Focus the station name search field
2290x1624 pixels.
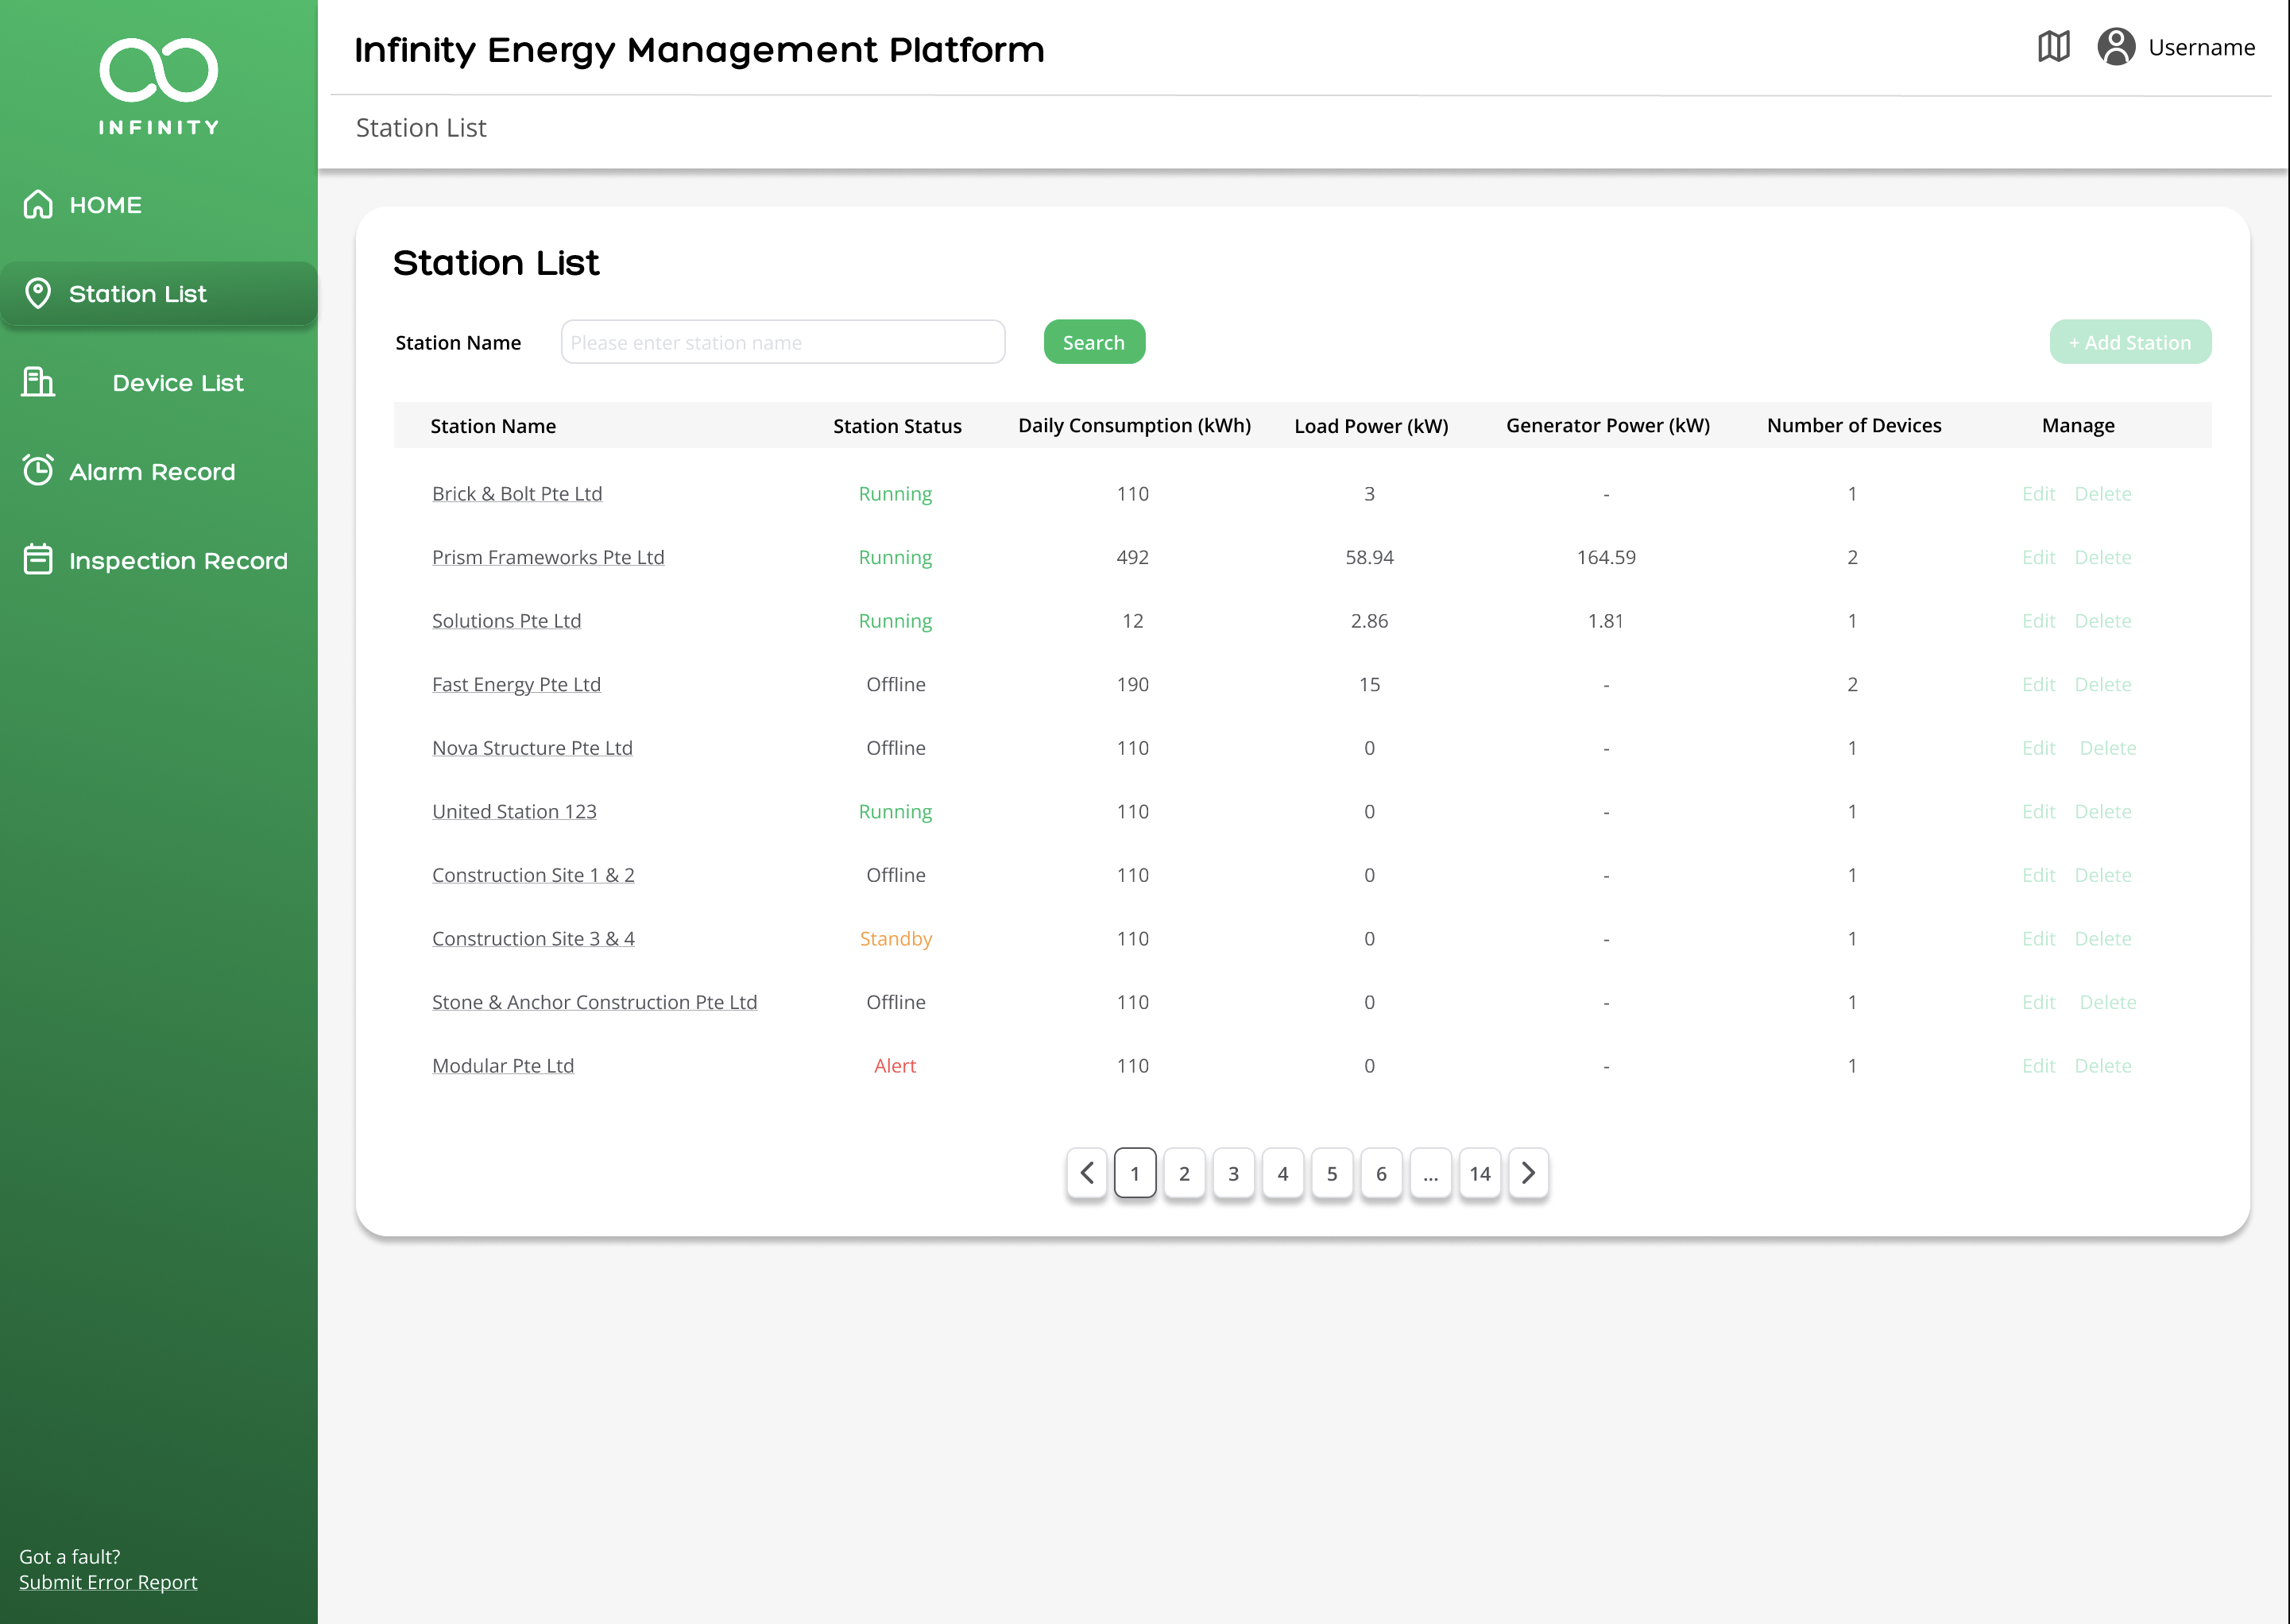(783, 342)
